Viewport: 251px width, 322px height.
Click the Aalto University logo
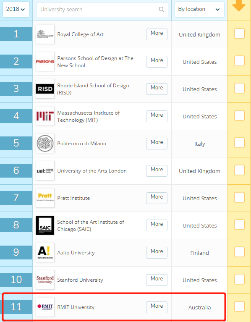tap(45, 253)
